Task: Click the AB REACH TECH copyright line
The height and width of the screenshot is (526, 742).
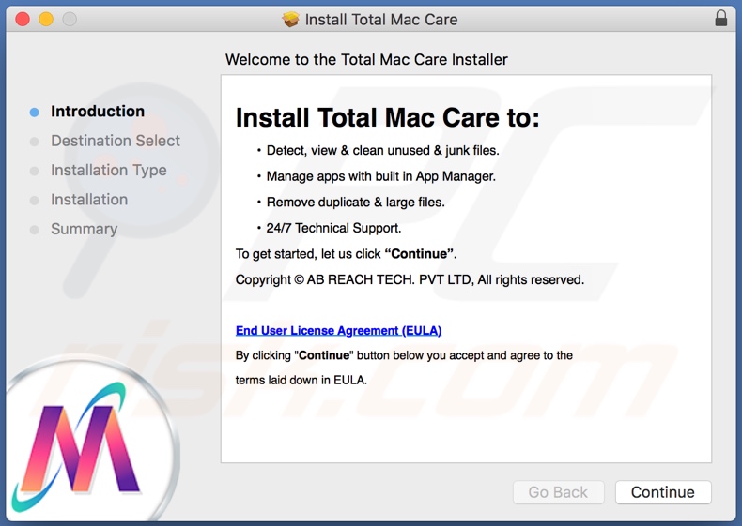Action: (410, 279)
